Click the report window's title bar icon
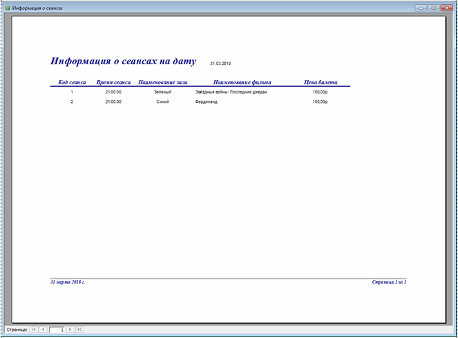 point(8,8)
